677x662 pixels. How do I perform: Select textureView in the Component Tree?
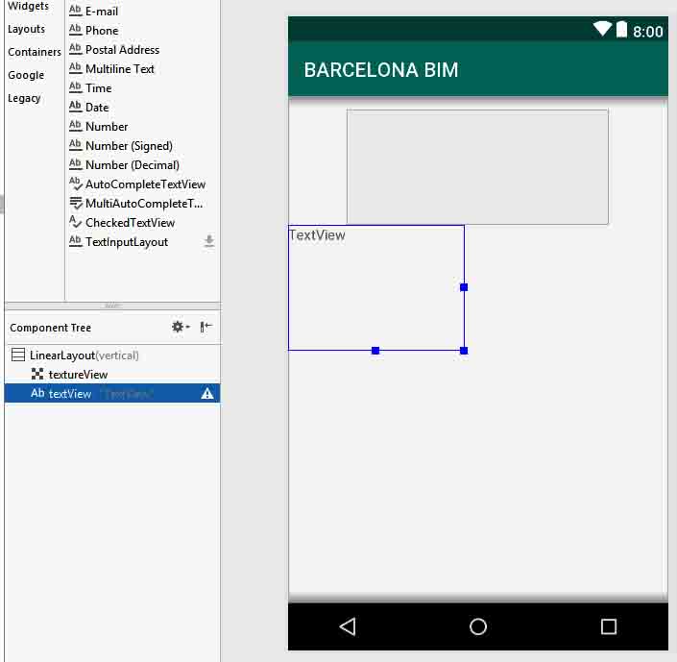pos(78,375)
